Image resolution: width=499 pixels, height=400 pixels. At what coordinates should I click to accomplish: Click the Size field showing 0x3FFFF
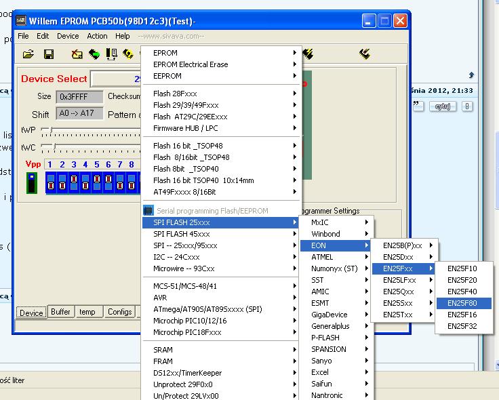coord(78,97)
